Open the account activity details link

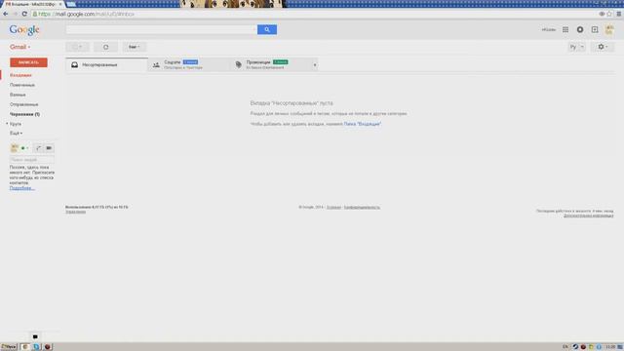[588, 215]
